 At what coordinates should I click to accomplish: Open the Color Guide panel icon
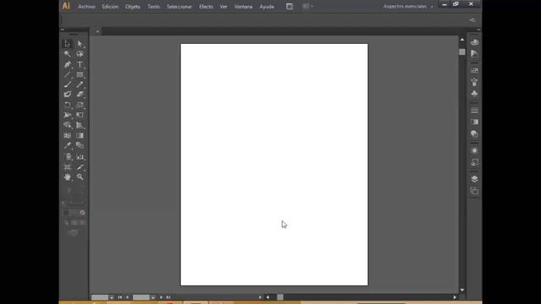pyautogui.click(x=474, y=54)
